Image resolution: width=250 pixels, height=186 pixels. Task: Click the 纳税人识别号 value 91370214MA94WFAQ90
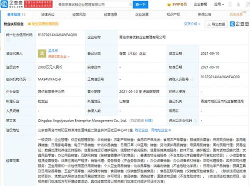tap(220, 77)
